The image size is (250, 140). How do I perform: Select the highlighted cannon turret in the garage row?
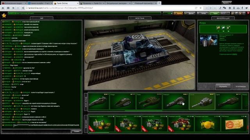(202, 101)
